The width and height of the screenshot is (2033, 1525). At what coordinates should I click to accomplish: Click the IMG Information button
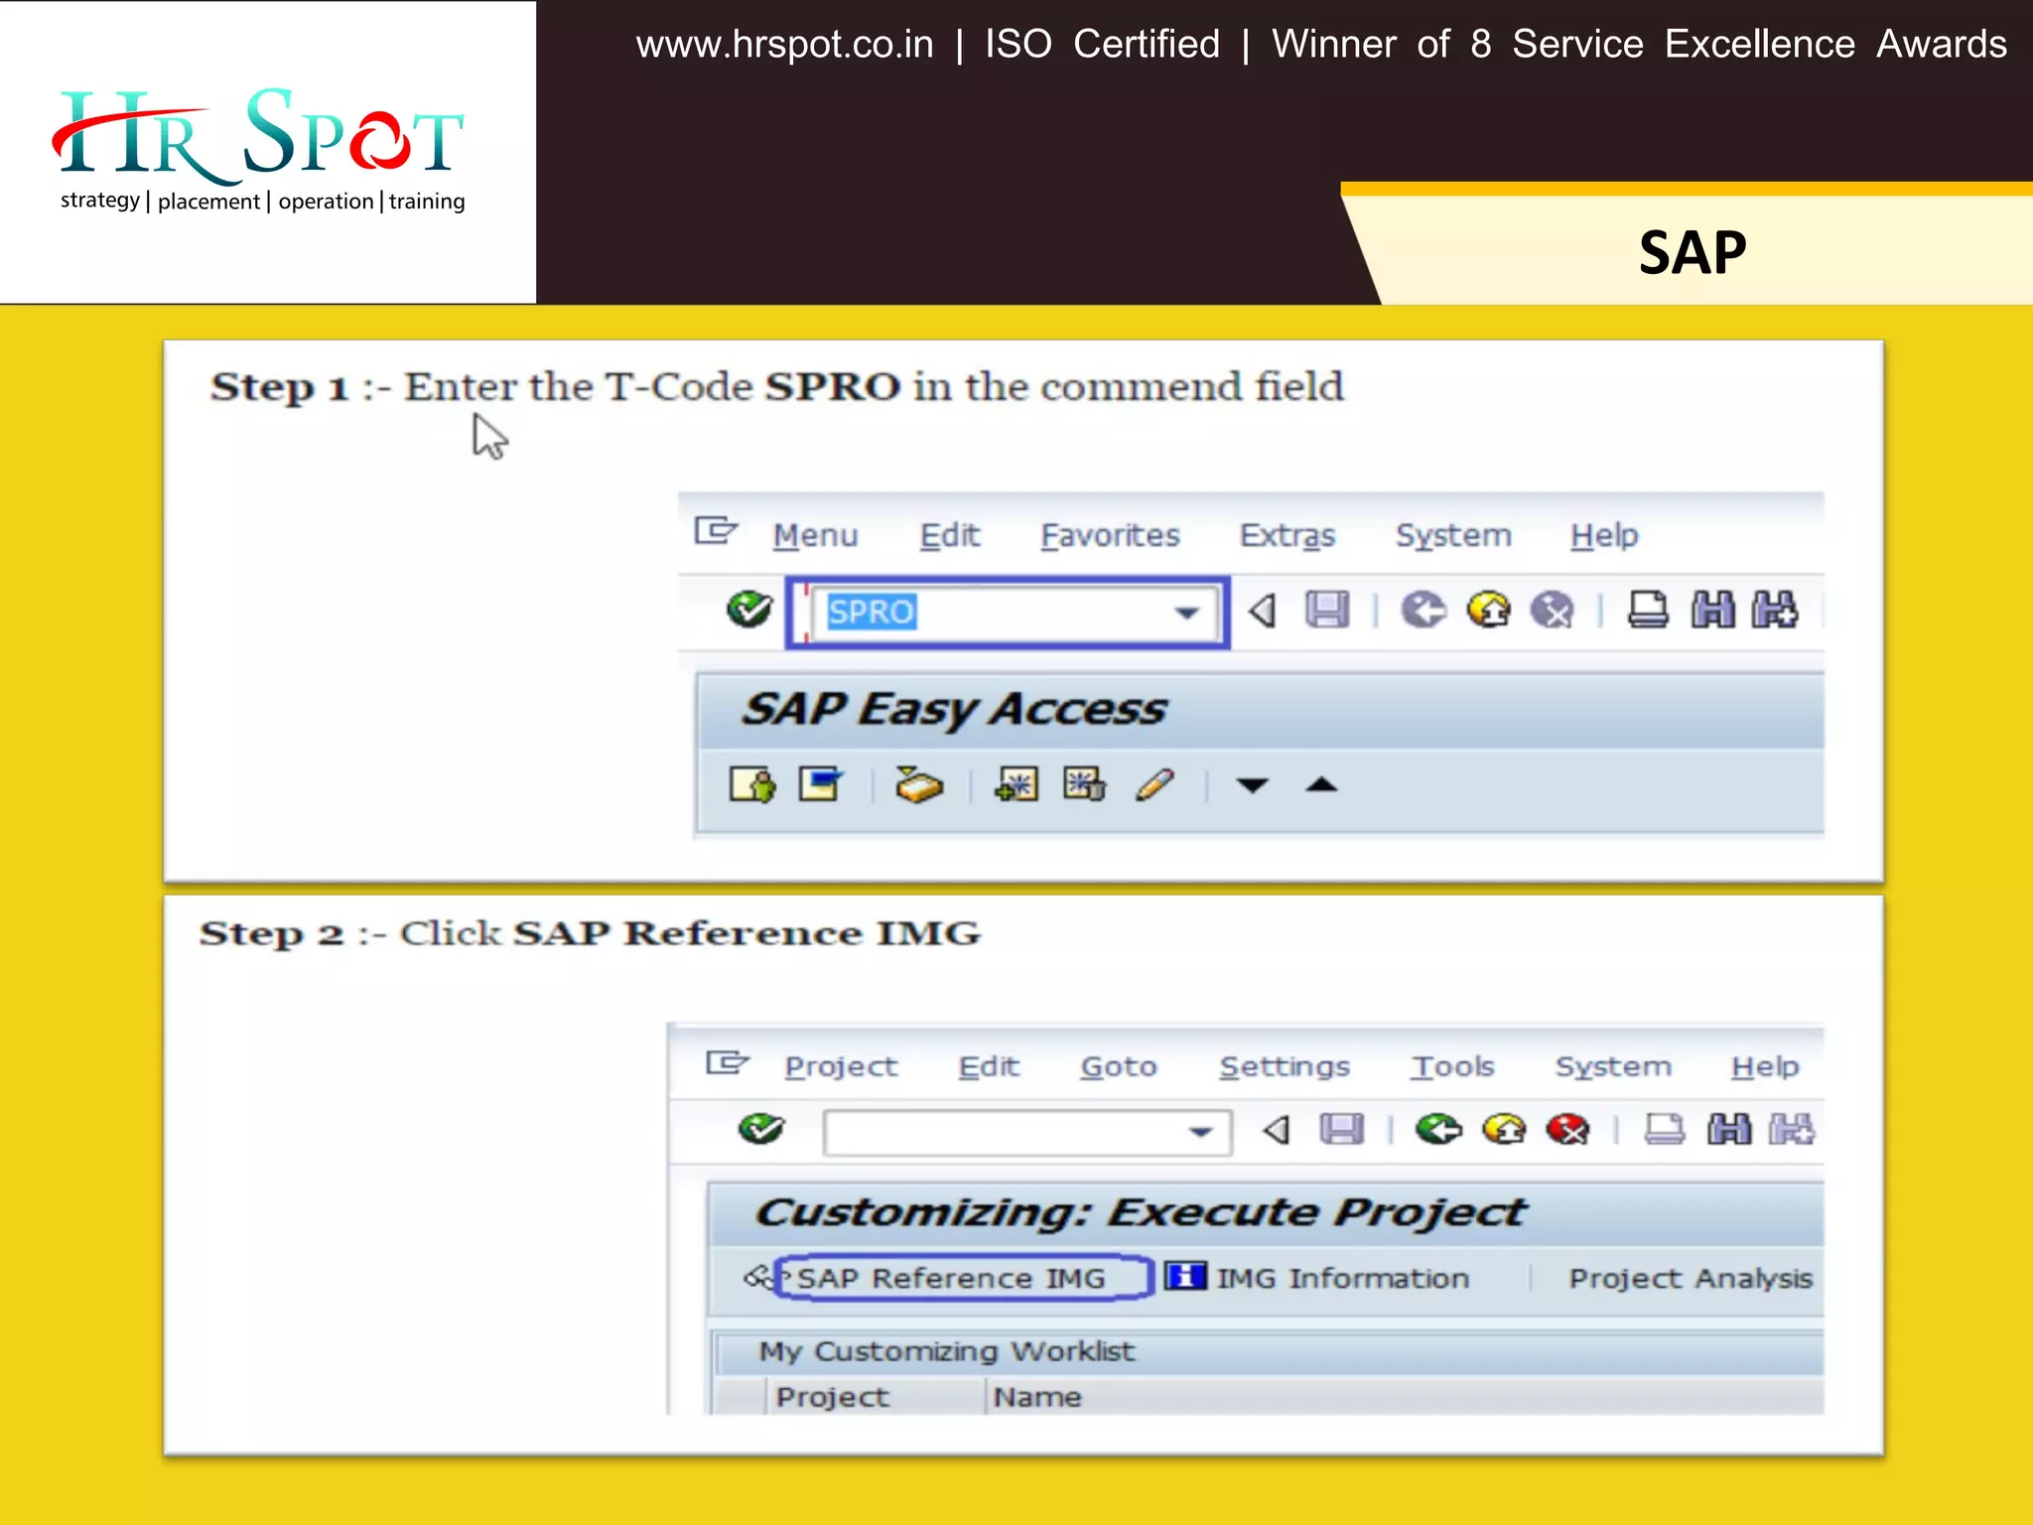[x=1317, y=1278]
